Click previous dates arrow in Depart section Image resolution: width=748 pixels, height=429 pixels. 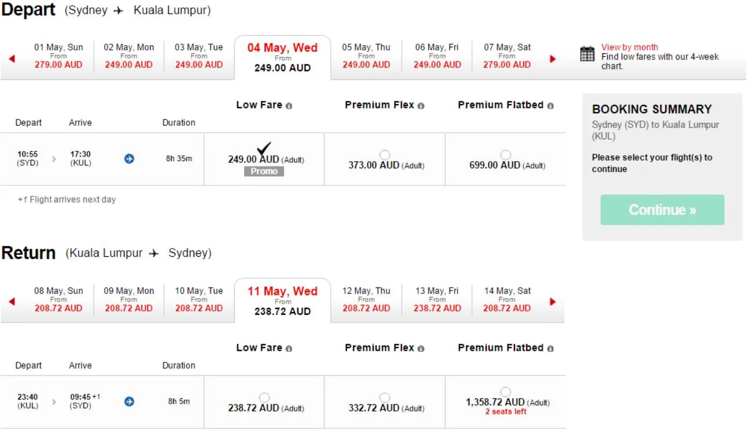pos(12,59)
